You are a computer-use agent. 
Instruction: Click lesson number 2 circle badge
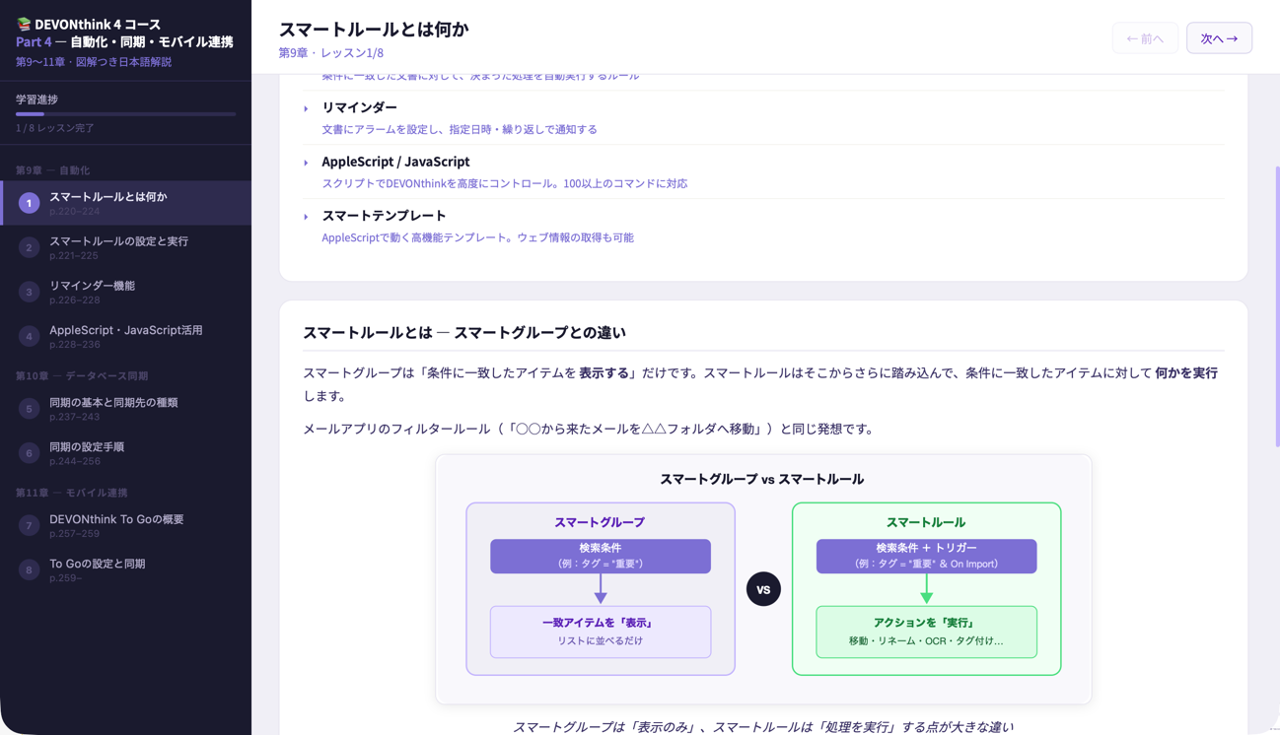pos(29,247)
